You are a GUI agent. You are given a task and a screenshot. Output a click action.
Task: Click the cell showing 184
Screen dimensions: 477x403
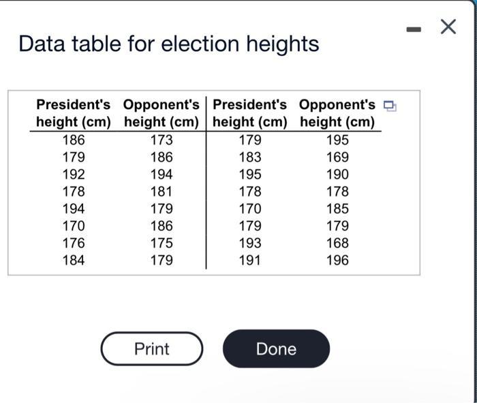74,260
